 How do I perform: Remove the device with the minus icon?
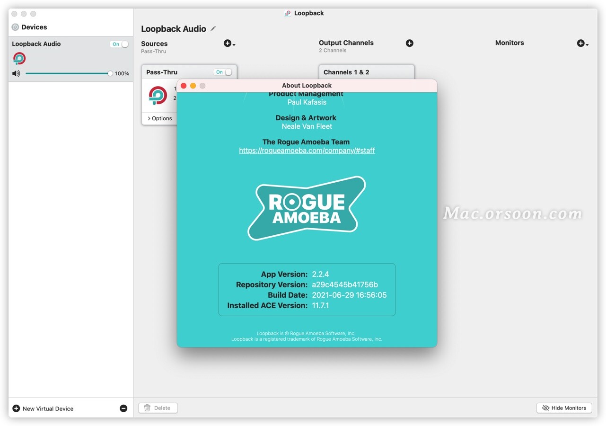123,408
